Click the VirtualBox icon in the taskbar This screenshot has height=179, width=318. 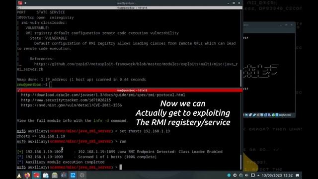[64, 176]
